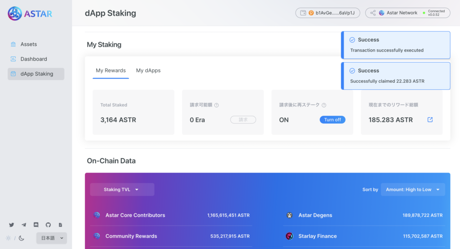
Task: Switch to dark theme moon icon
Action: click(x=22, y=238)
